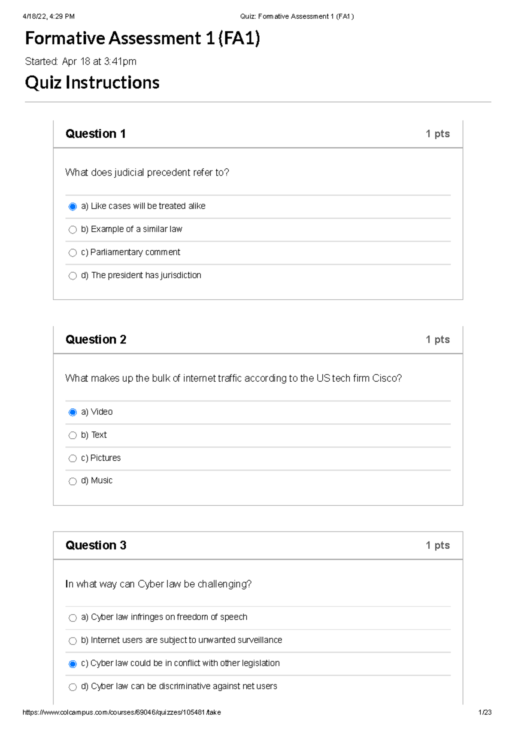Select a) Cyber law infringes on freedom of speech

[73, 617]
